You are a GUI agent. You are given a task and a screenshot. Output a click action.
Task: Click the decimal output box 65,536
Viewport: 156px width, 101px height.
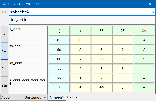28,51
